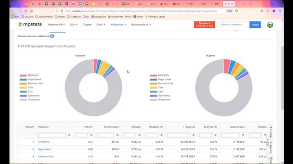The image size is (293, 164).
Task: Open the MPStats.ru bookmark link
Action: 156,16
